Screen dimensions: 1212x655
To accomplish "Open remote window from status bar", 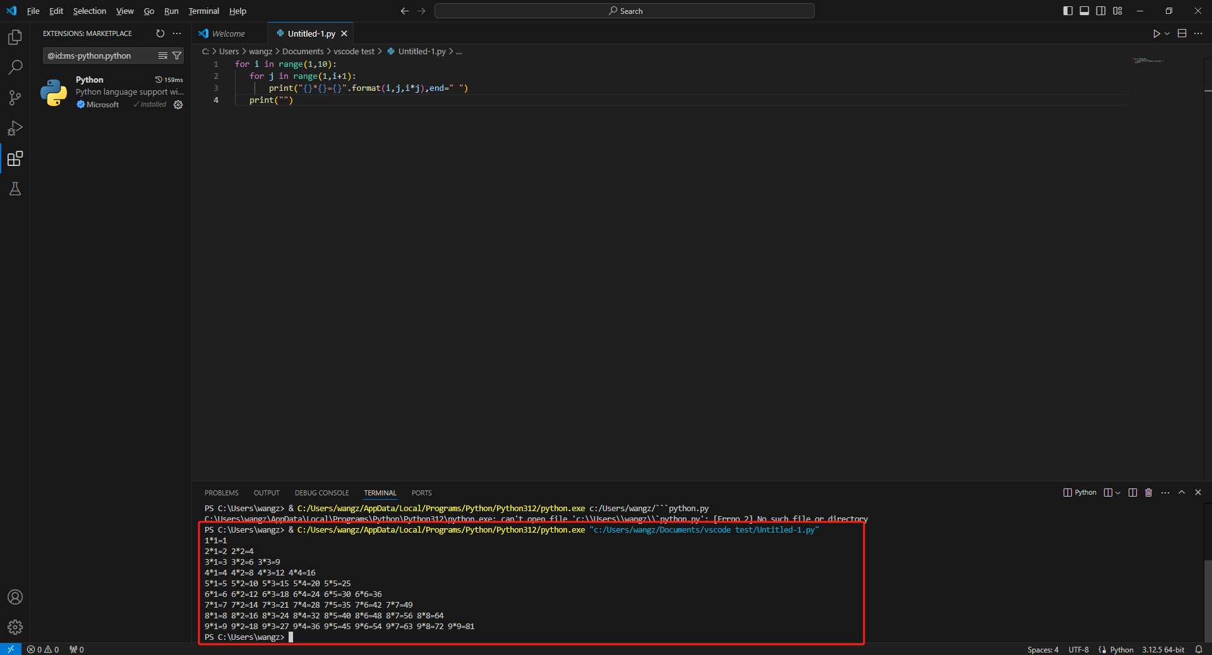I will pos(11,649).
